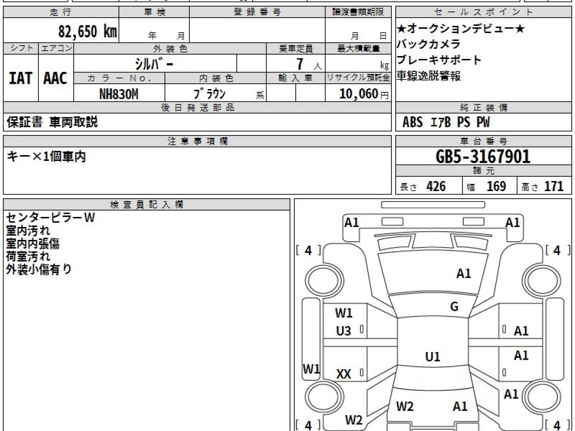Select the 保証書 車両取説 entry
The width and height of the screenshot is (575, 431).
pyautogui.click(x=52, y=122)
